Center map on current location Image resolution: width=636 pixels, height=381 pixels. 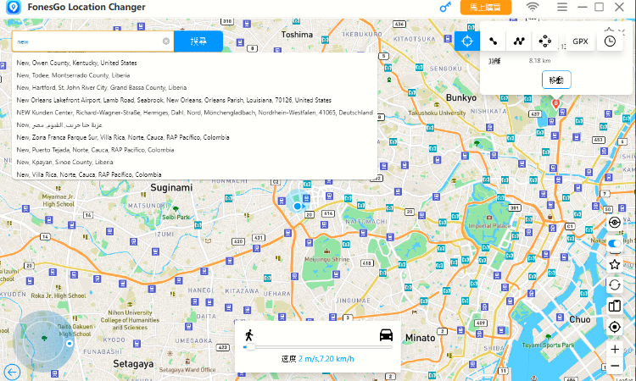pyautogui.click(x=615, y=327)
